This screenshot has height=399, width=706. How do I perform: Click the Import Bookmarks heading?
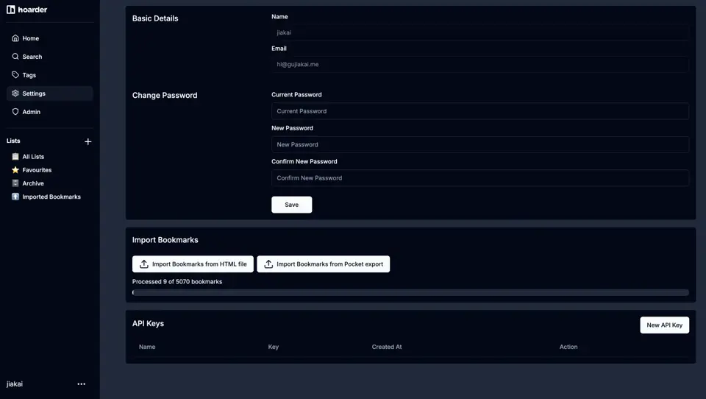pos(165,240)
